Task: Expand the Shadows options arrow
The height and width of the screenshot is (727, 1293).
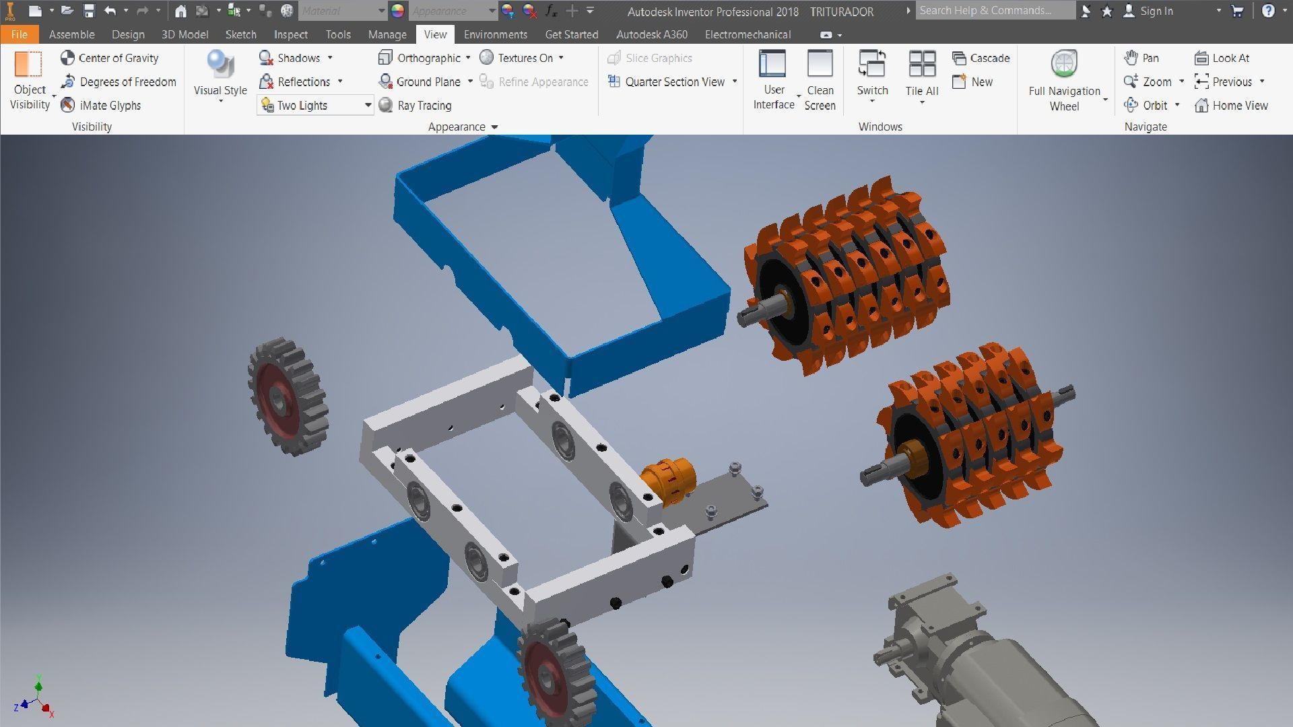Action: (x=330, y=58)
